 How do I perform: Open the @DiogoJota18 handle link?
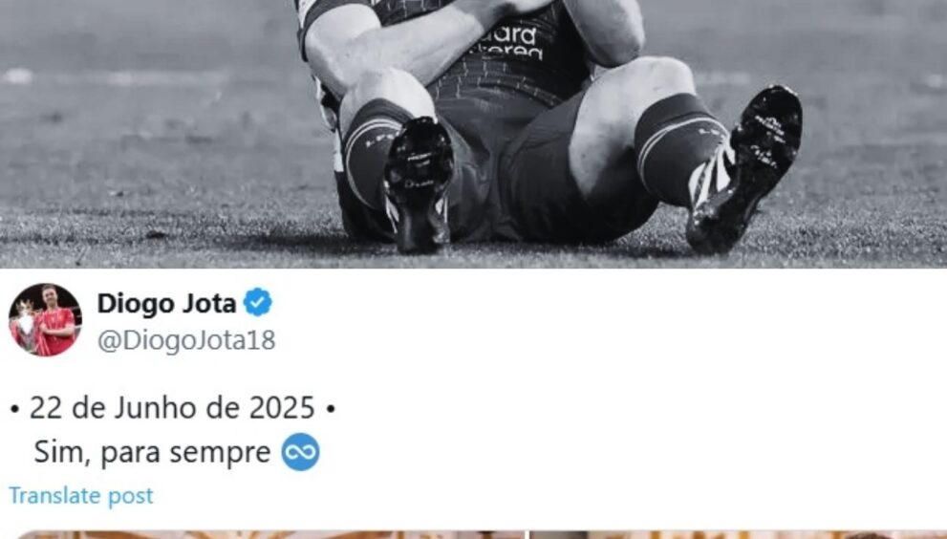pos(186,340)
